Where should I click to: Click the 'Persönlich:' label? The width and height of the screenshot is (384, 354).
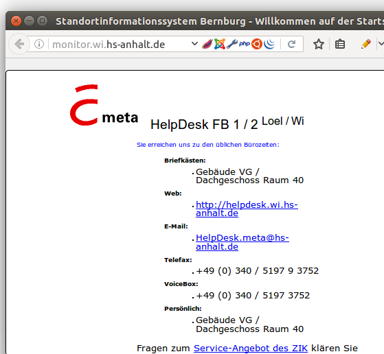183,309
